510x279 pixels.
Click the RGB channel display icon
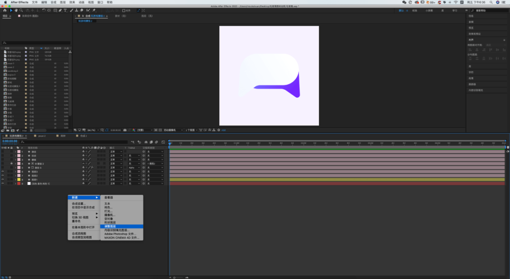tap(134, 130)
